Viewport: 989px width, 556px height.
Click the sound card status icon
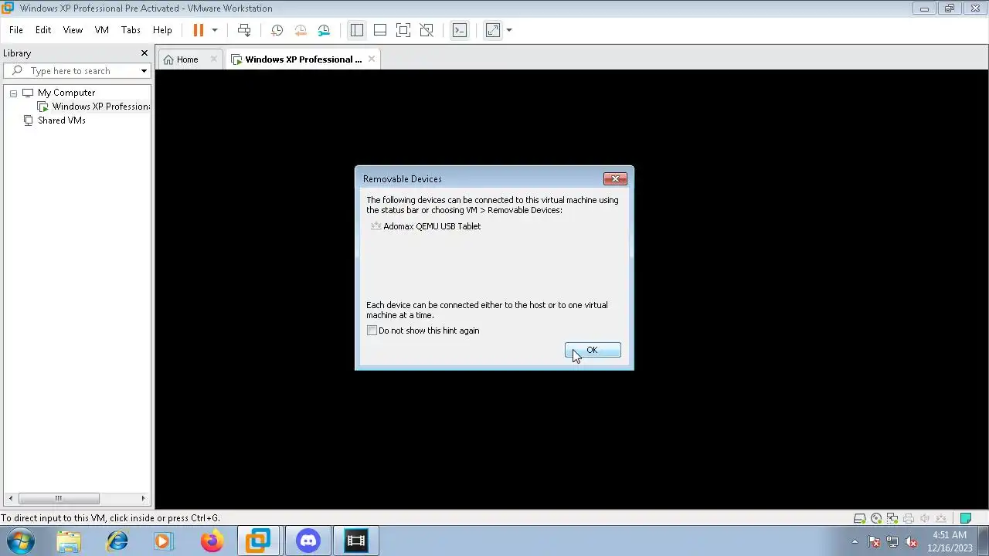tap(924, 518)
